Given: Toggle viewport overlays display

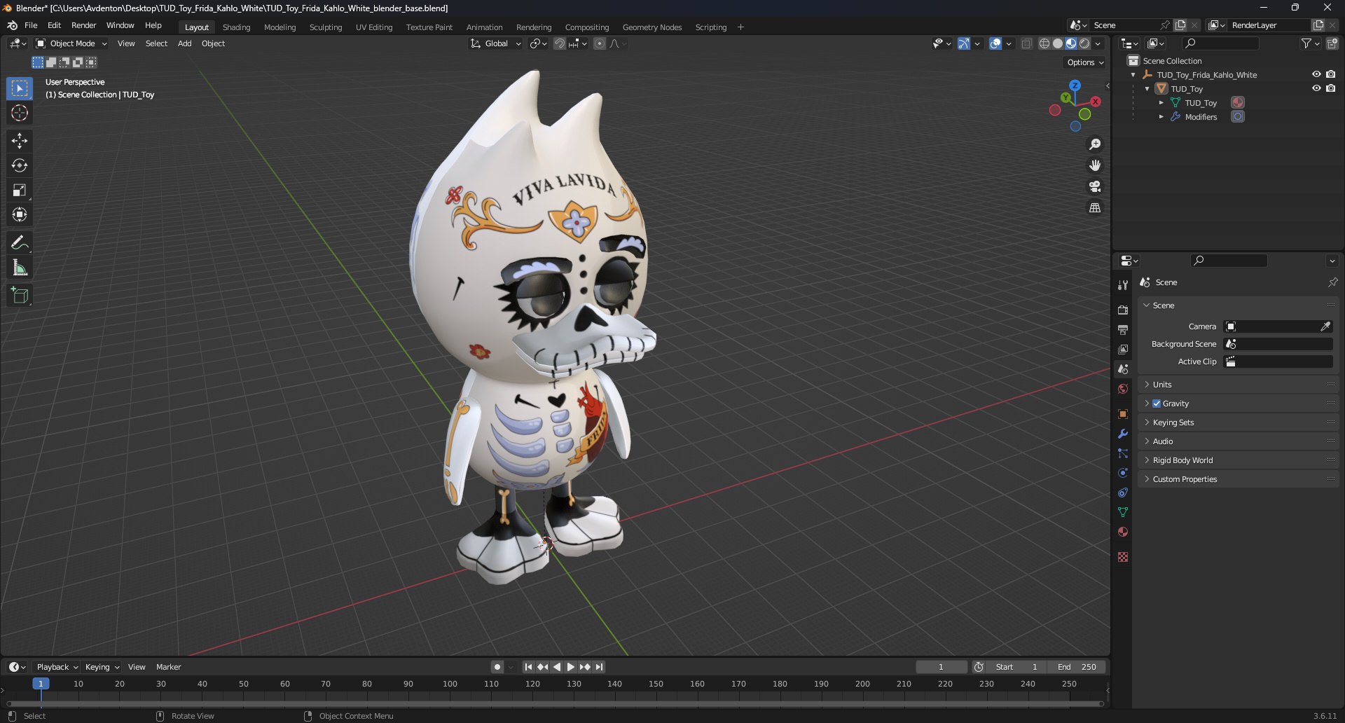Looking at the screenshot, I should (995, 43).
